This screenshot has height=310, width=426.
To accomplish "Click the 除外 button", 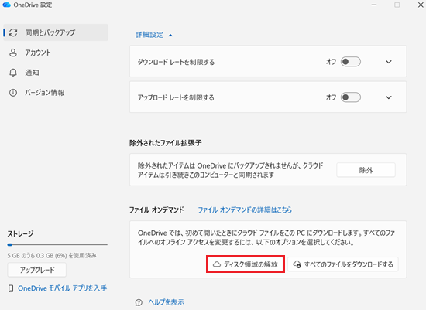I will (366, 170).
